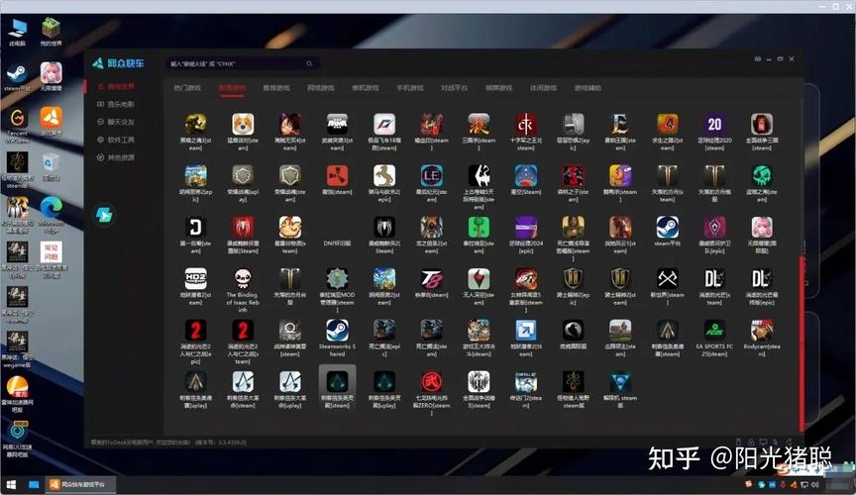Open the 对战平台 tab
Screen dimensions: 856x495
(454, 87)
